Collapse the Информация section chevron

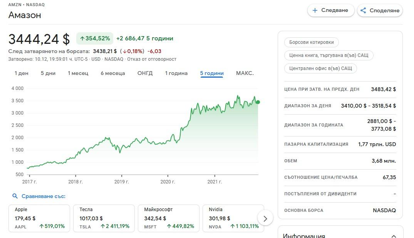click(x=393, y=236)
